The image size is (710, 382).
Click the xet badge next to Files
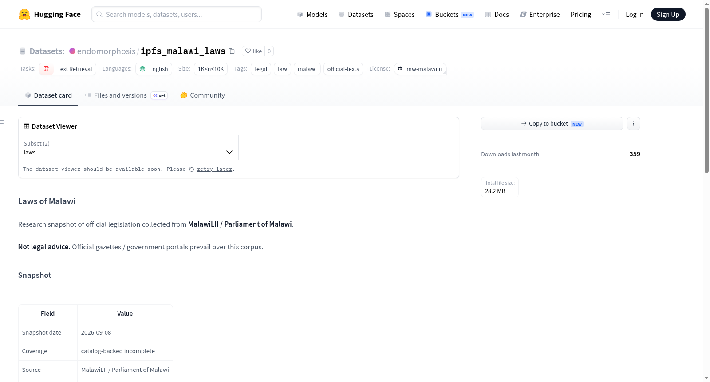coord(159,95)
